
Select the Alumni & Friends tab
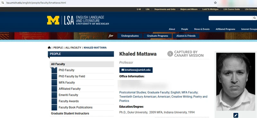(x=186, y=36)
